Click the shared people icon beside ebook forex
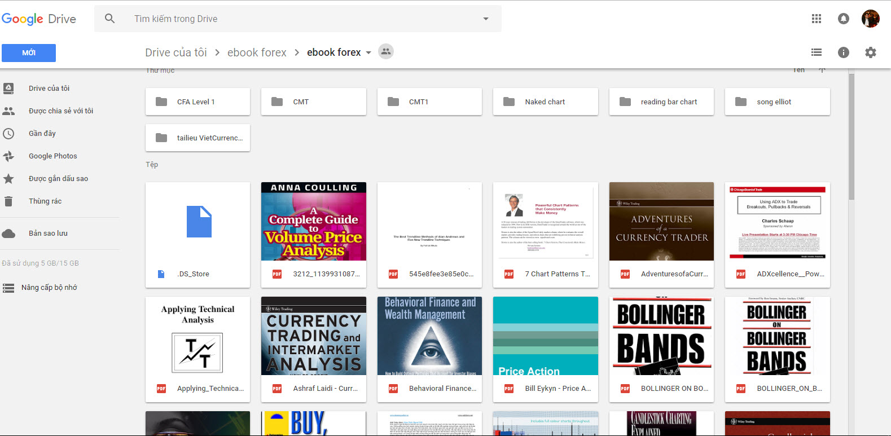Screen dimensions: 891x436 point(385,52)
